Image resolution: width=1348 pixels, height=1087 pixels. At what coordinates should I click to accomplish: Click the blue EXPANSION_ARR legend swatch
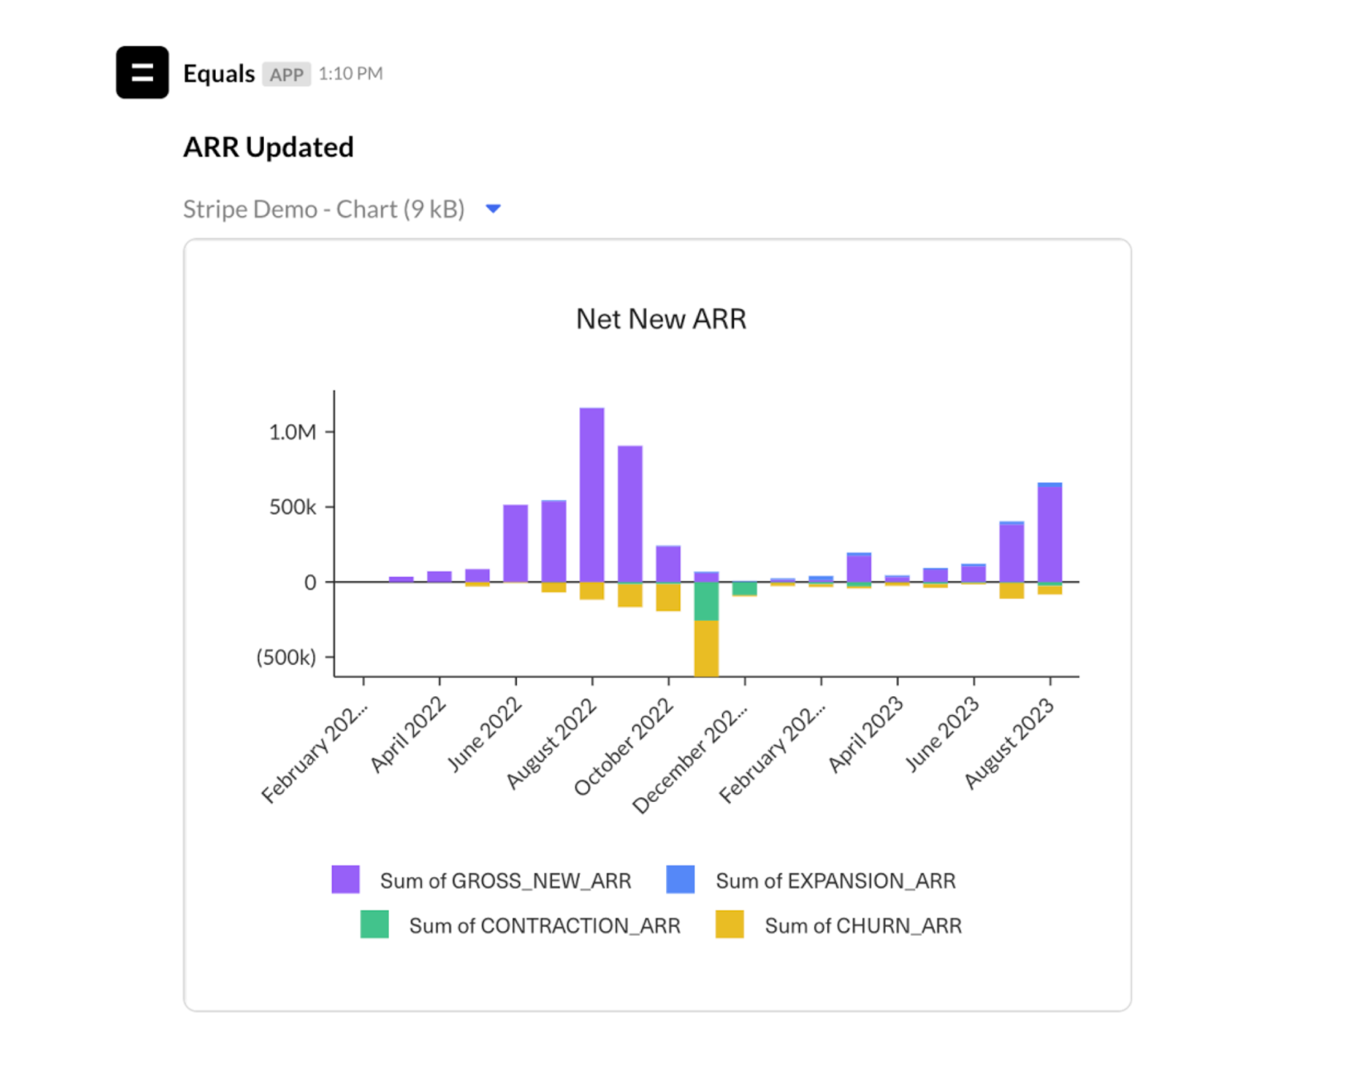point(680,880)
